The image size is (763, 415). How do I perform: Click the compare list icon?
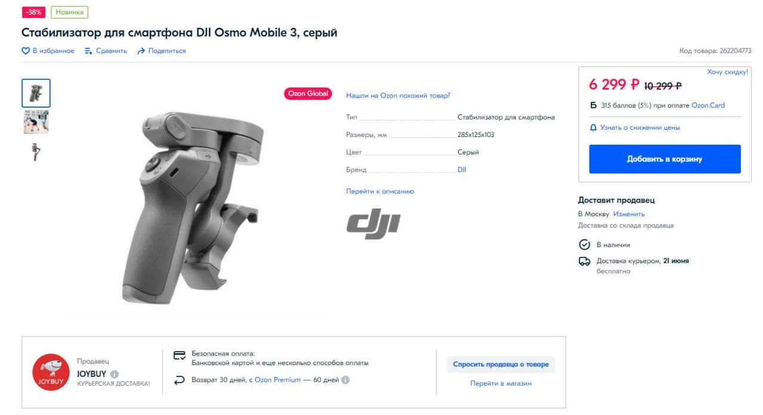click(x=88, y=51)
